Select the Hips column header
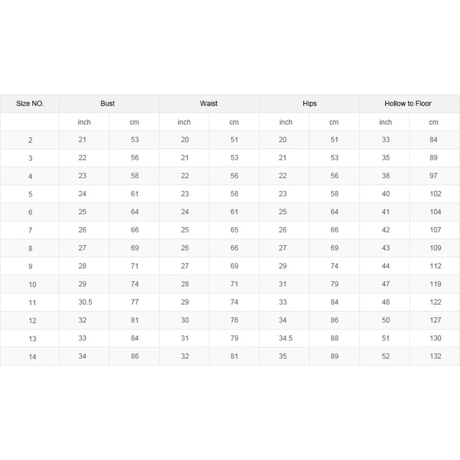The height and width of the screenshot is (460, 460). (x=309, y=103)
